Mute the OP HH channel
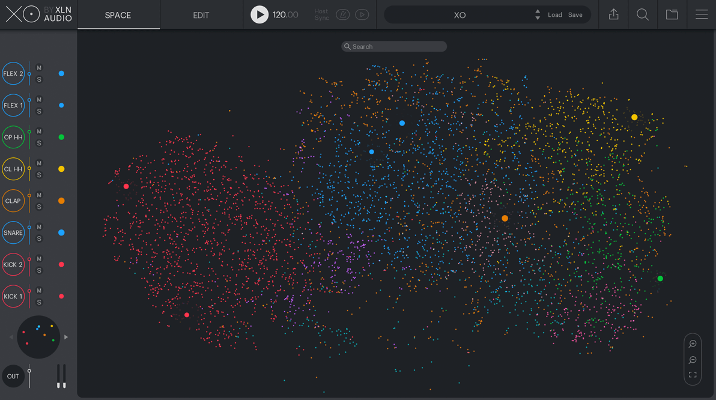The height and width of the screenshot is (400, 716). click(x=38, y=132)
